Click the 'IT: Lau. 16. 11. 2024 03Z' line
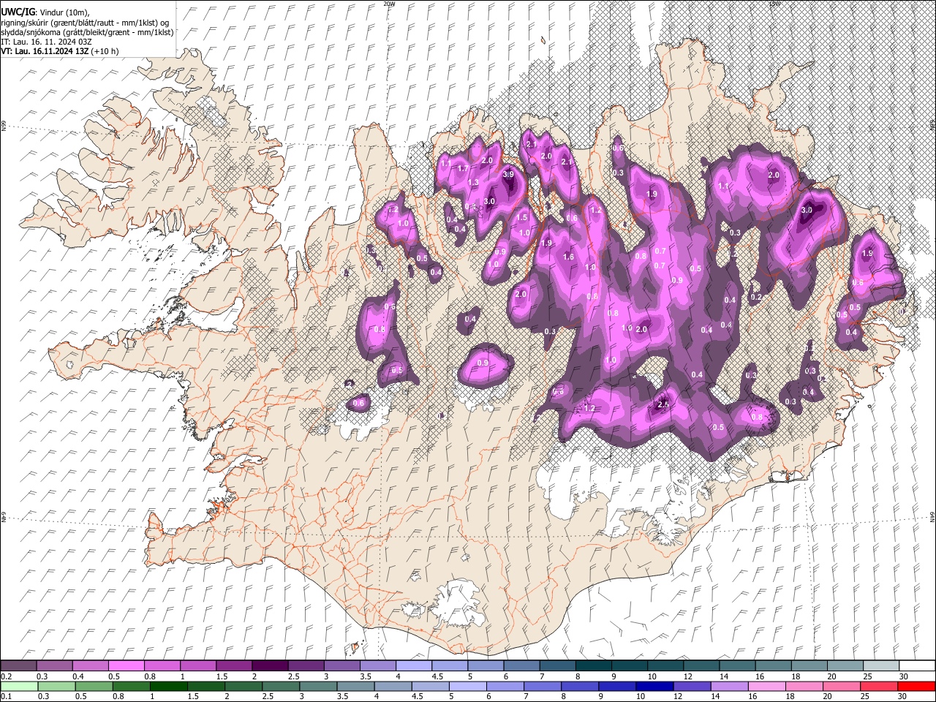This screenshot has width=936, height=702. [x=46, y=42]
